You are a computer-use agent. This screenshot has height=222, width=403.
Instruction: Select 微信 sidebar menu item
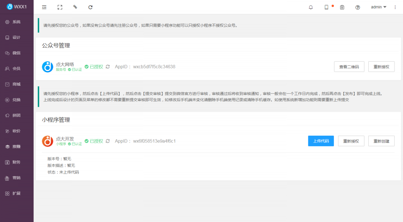click(16, 53)
